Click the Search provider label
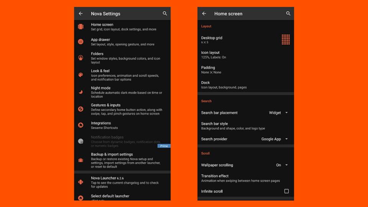368x207 pixels. (214, 139)
